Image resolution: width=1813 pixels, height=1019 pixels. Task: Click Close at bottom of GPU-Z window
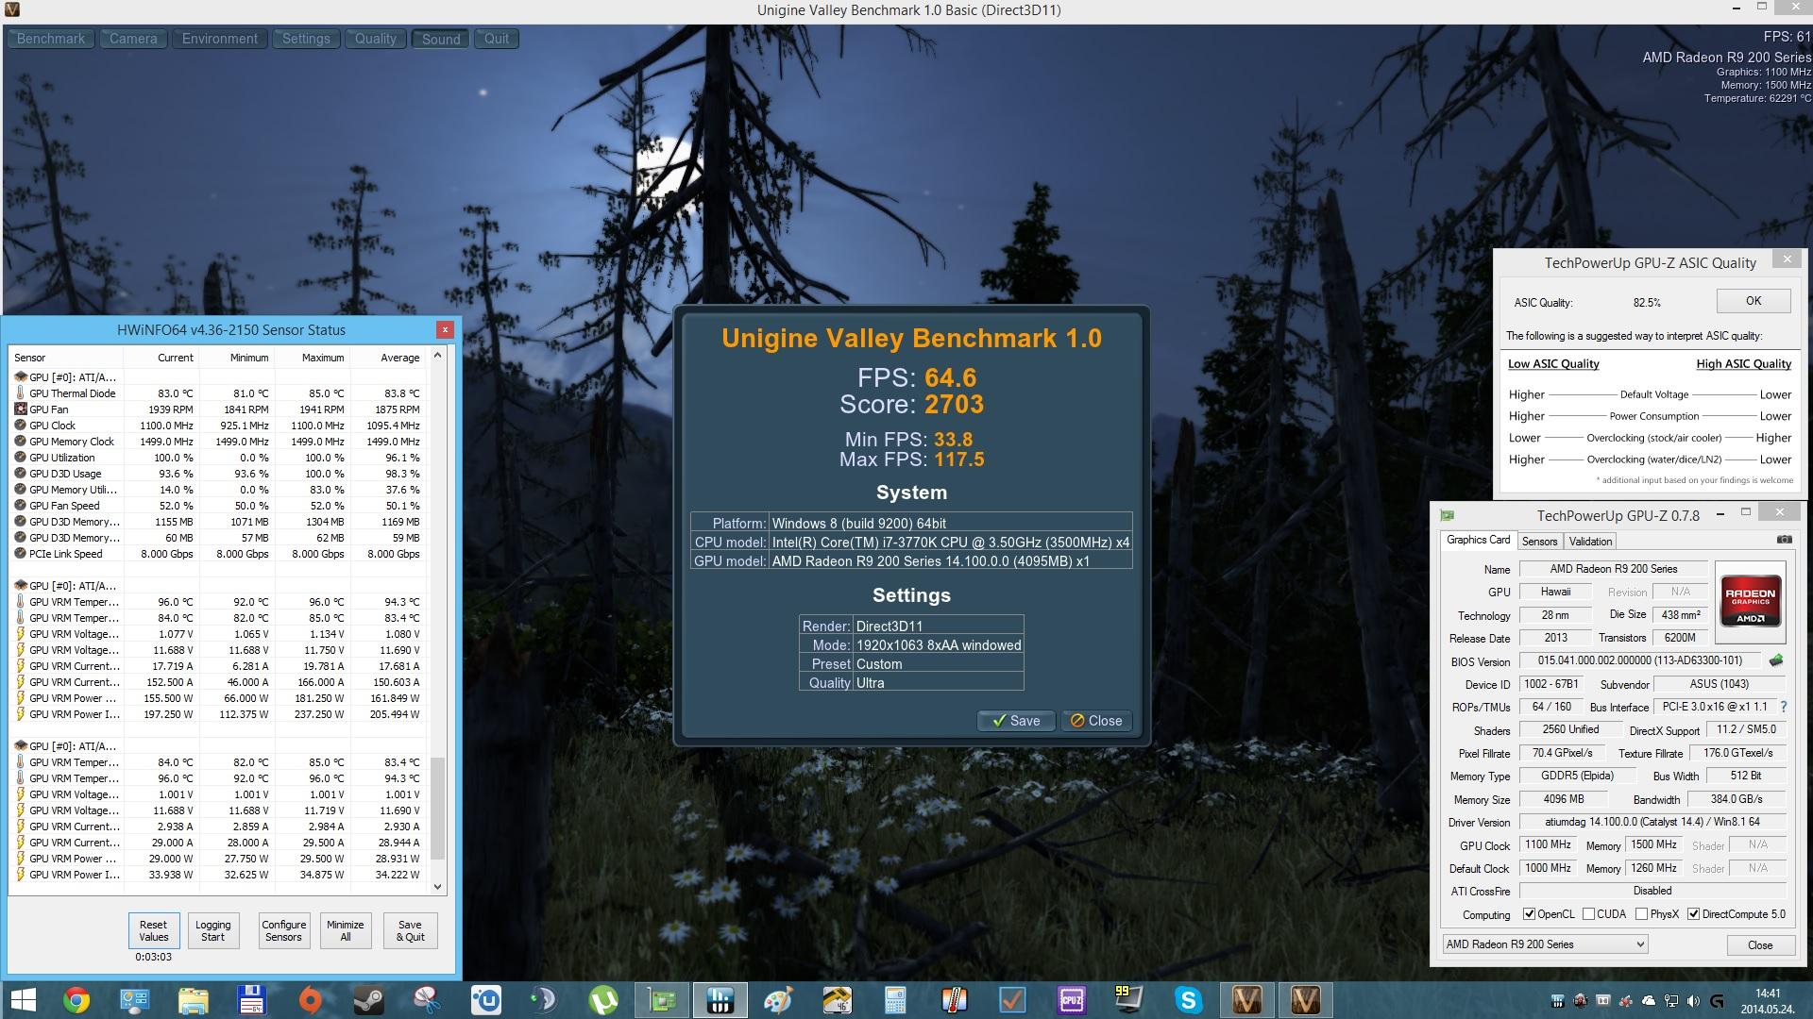point(1760,944)
